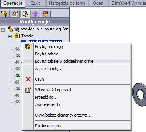Collapse the podkładka_typoszereg root node
Viewport: 146px width, 132px height.
pyautogui.click(x=3, y=30)
